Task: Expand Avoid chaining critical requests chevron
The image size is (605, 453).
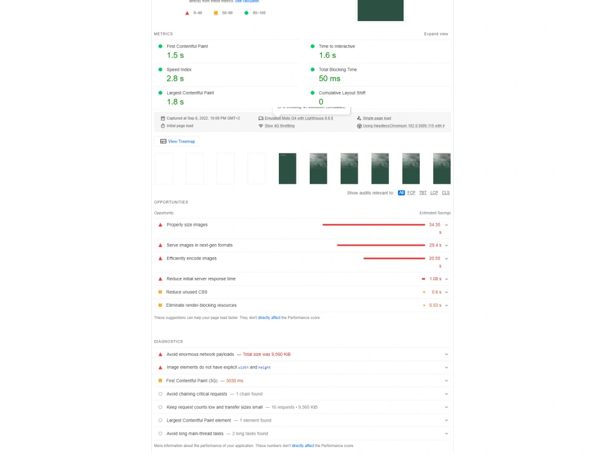Action: [446, 394]
